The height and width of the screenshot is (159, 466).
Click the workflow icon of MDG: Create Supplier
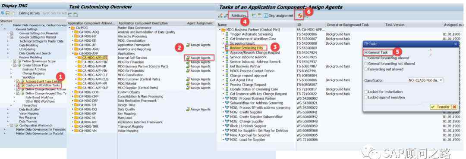227,112
